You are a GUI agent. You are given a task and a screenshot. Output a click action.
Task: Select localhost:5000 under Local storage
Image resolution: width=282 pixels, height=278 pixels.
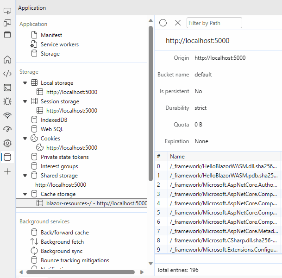click(x=72, y=92)
